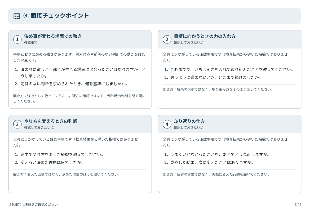Click question 前例のない判断を求められたとき
This screenshot has width=310, height=219.
tap(74, 84)
